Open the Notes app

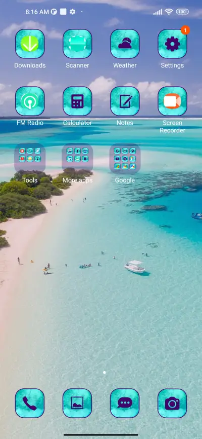(x=125, y=101)
